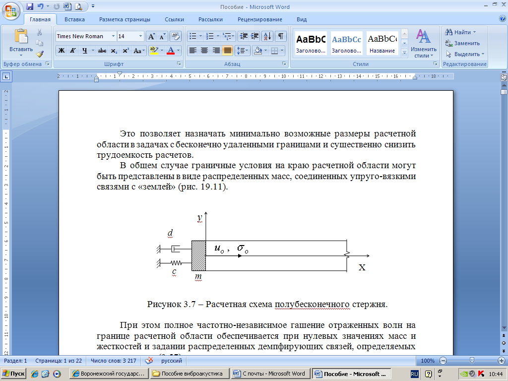Open font size dropdown showing 14
This screenshot has width=508, height=381.
[140, 36]
